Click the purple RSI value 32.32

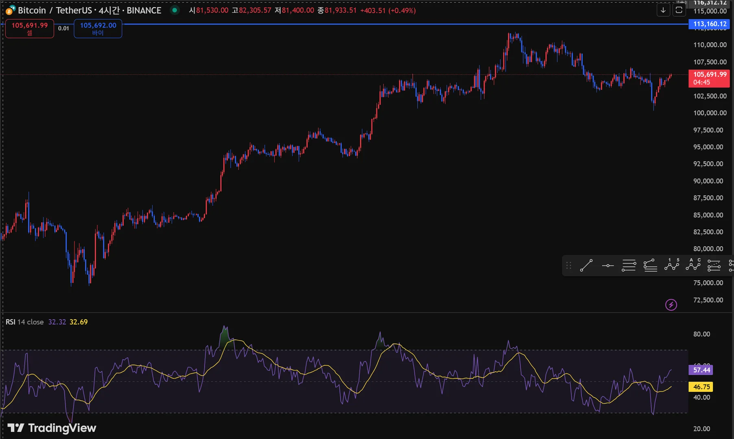click(57, 322)
